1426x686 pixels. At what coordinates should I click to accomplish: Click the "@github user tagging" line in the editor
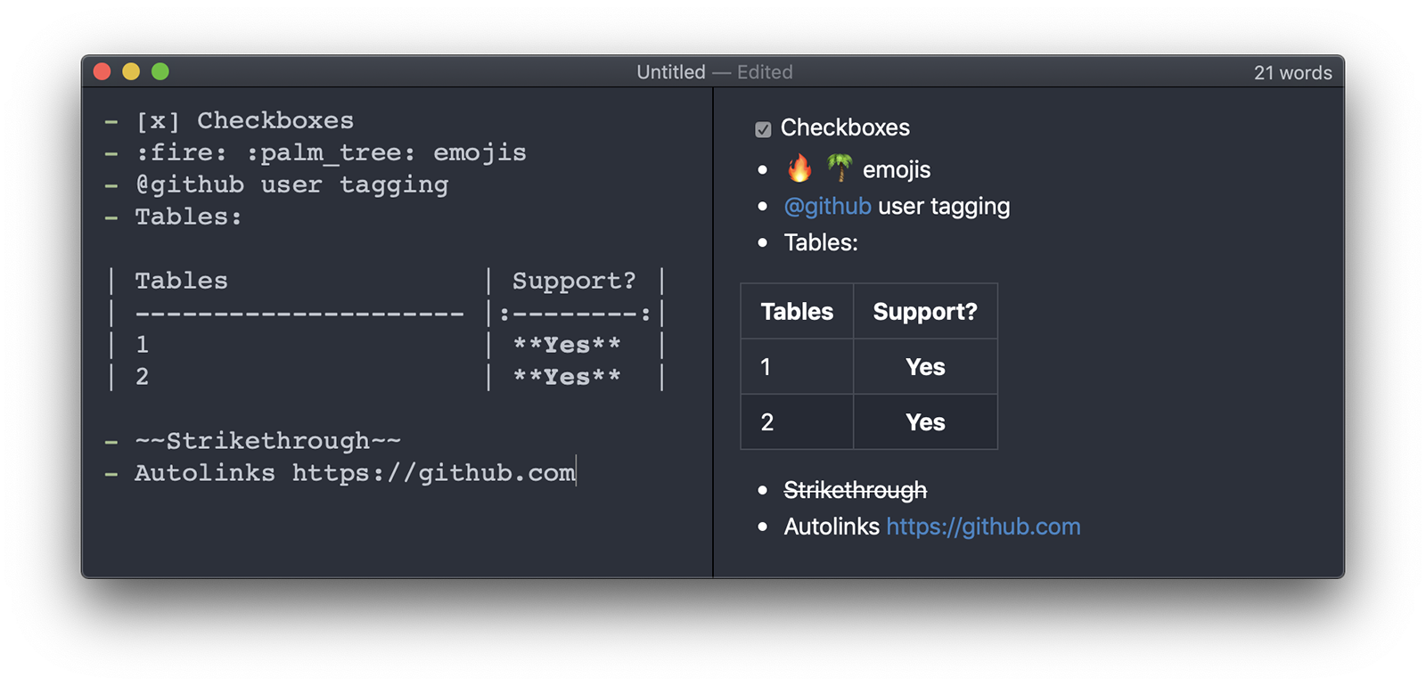tap(291, 185)
